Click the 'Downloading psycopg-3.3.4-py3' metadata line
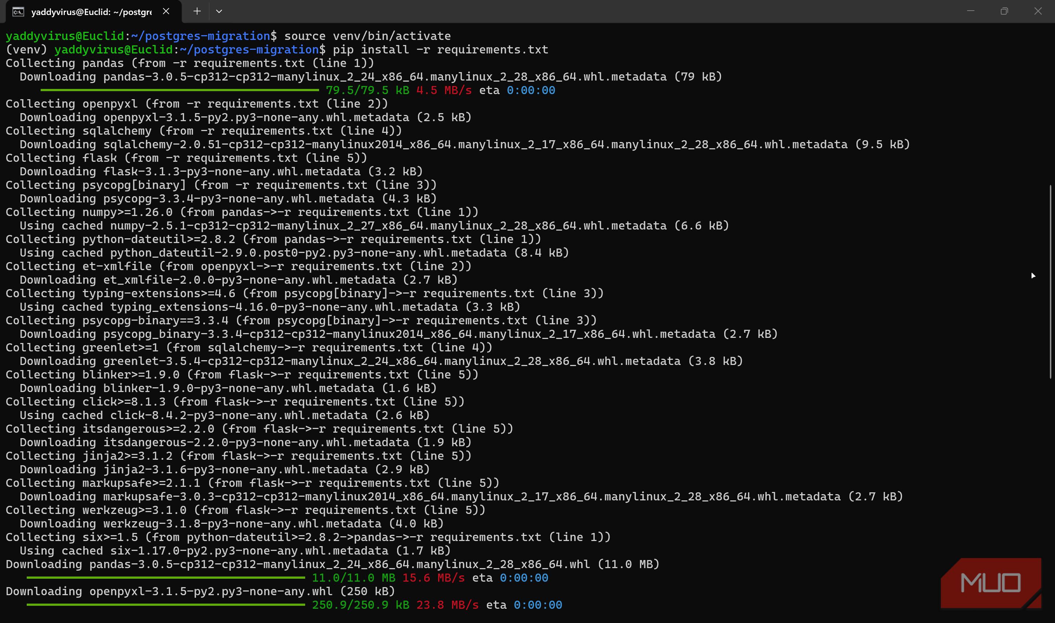The image size is (1055, 623). click(228, 198)
